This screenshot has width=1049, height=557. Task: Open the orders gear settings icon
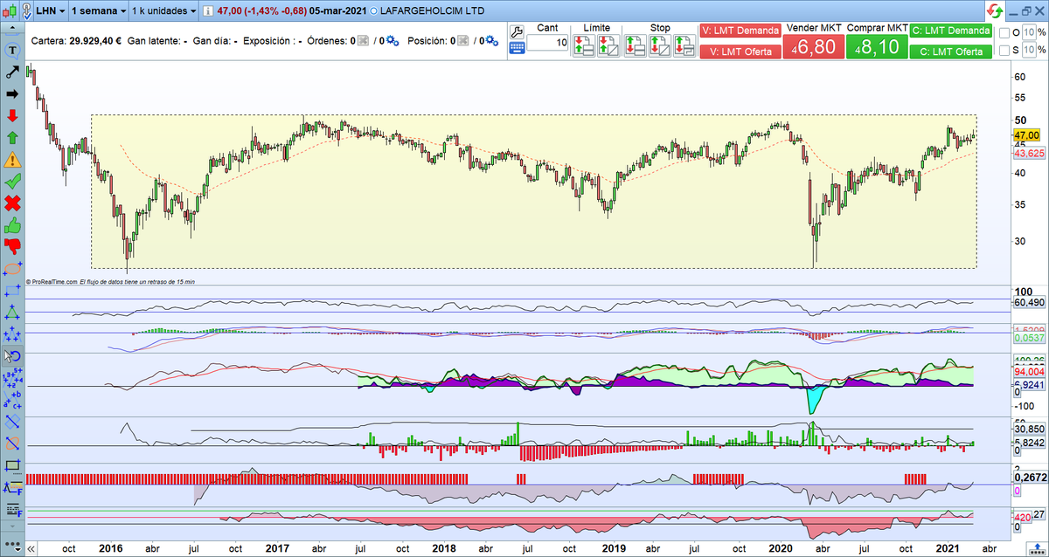(391, 41)
